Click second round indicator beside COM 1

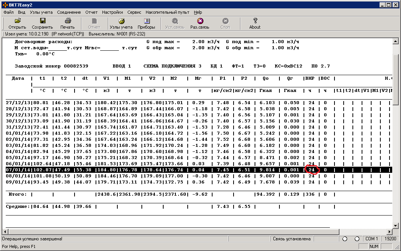(357, 239)
